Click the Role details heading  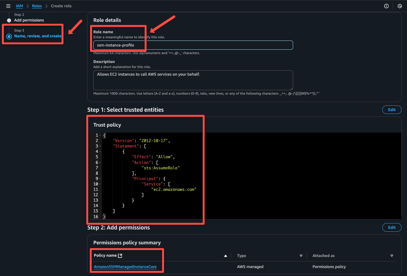107,20
